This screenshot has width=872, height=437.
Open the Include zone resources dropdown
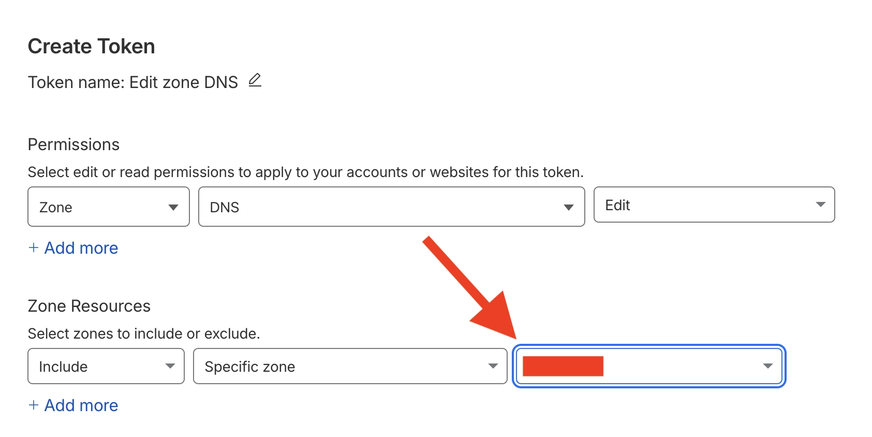coord(101,366)
